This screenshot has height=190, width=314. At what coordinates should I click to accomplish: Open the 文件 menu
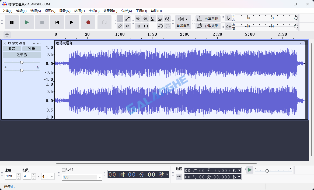pyautogui.click(x=7, y=11)
